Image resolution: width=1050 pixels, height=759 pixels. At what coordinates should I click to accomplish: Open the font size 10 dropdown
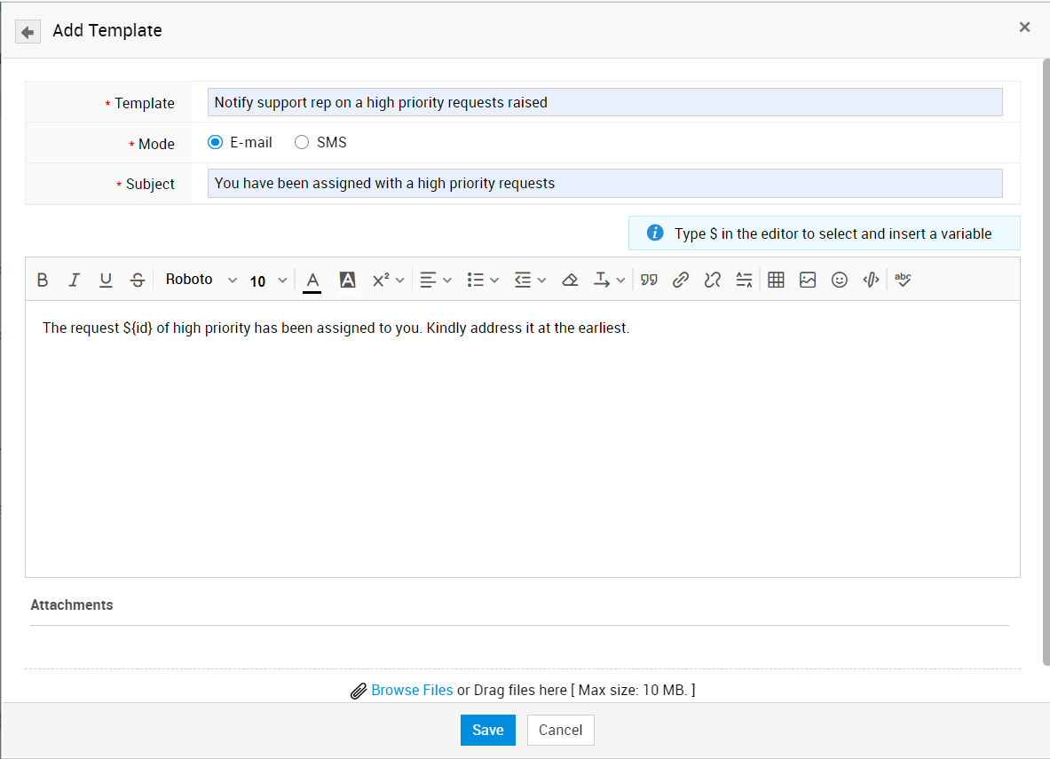tap(268, 281)
